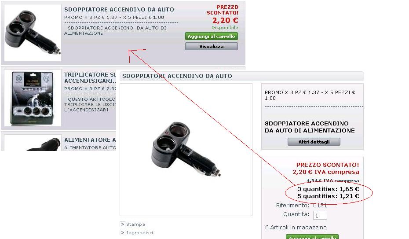This screenshot has height=239, width=409.
Task: Open SDOPPIATORE ACCENDINO DA AUTO list title
Action: (119, 9)
